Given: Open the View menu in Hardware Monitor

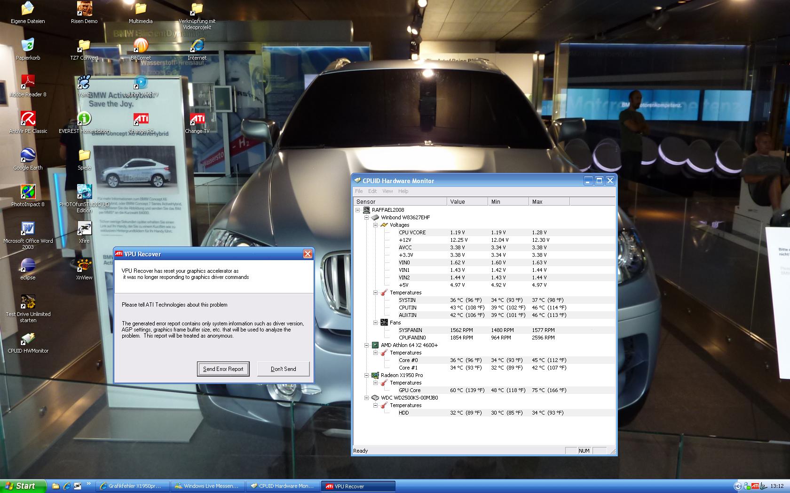Looking at the screenshot, I should 387,191.
